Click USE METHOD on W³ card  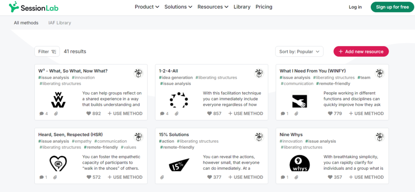(125, 114)
